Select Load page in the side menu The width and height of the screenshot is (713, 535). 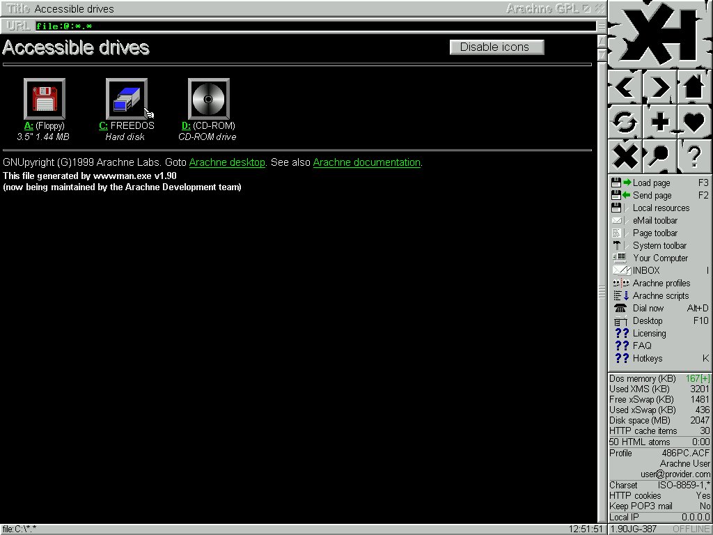click(x=651, y=183)
